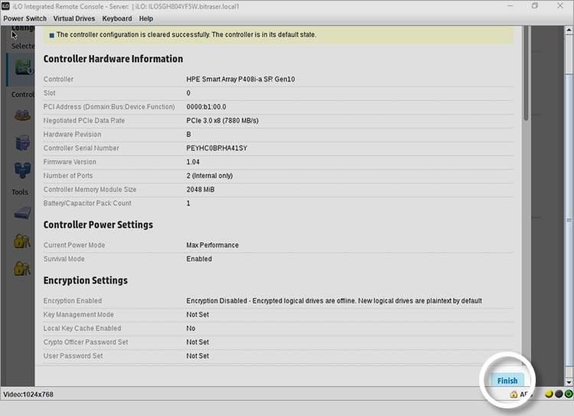The height and width of the screenshot is (416, 574).
Task: Click the serial number PEYHC0BRHA41SY
Action: (217, 148)
